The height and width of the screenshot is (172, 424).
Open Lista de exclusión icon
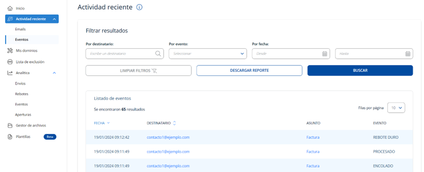[x=10, y=62]
